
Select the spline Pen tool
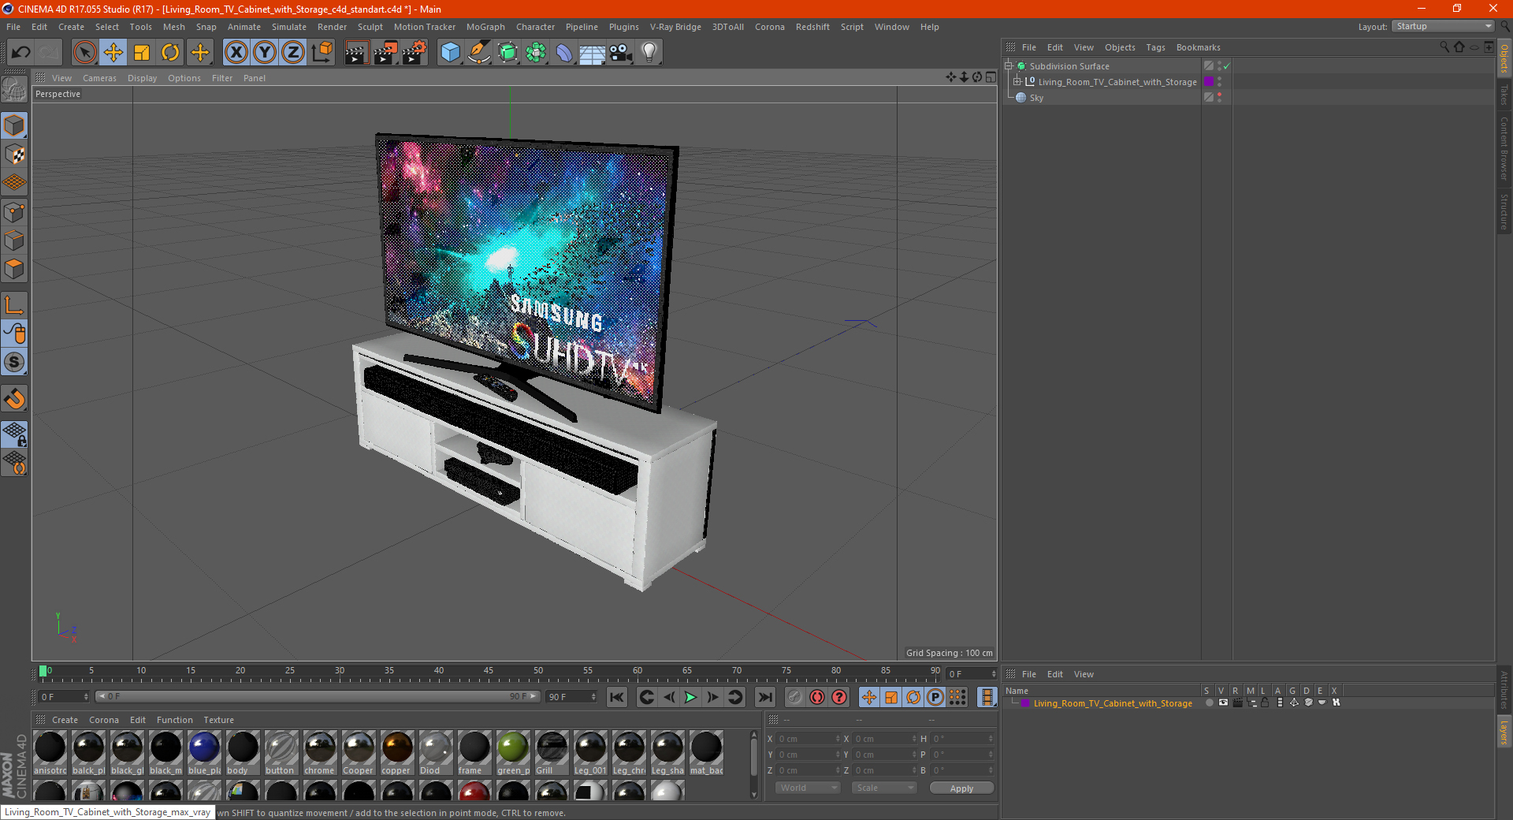tap(479, 53)
